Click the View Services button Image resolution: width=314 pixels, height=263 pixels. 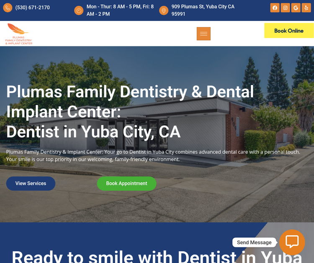click(31, 183)
